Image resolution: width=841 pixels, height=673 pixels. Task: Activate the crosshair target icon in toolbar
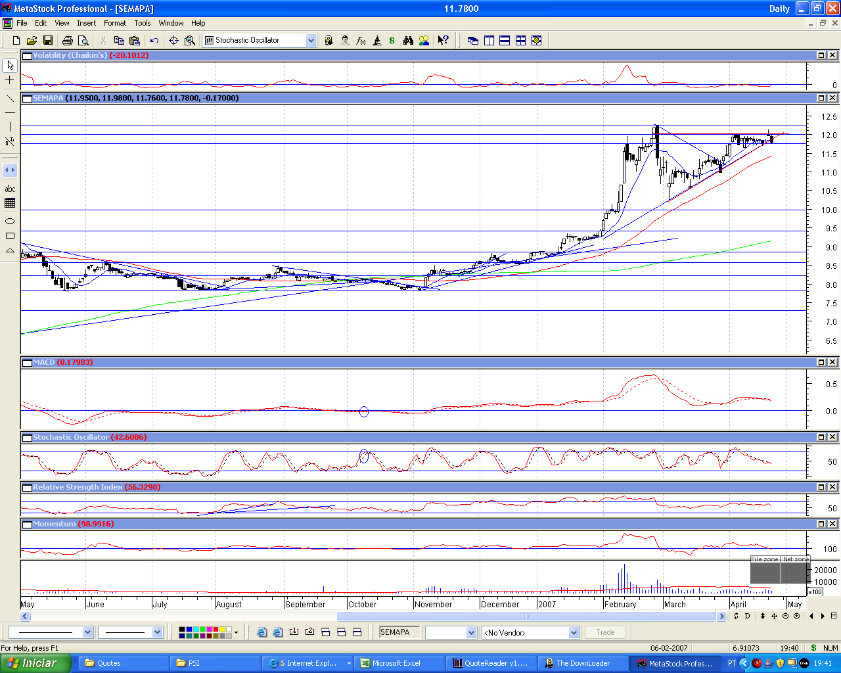point(174,40)
